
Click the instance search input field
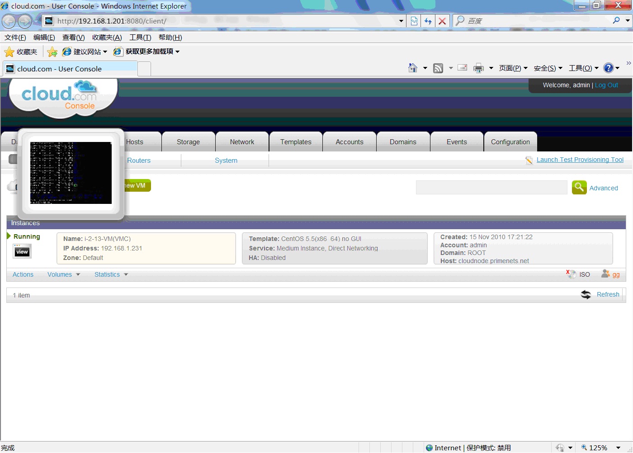click(491, 187)
